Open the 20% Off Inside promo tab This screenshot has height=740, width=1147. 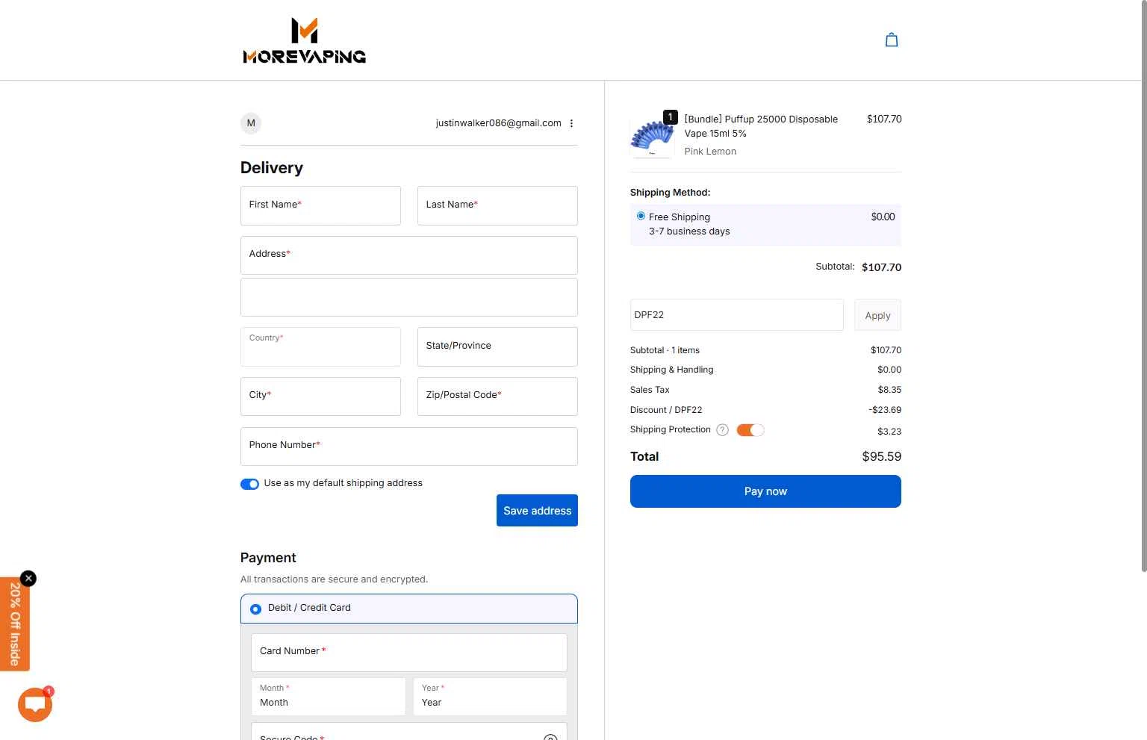pyautogui.click(x=15, y=624)
